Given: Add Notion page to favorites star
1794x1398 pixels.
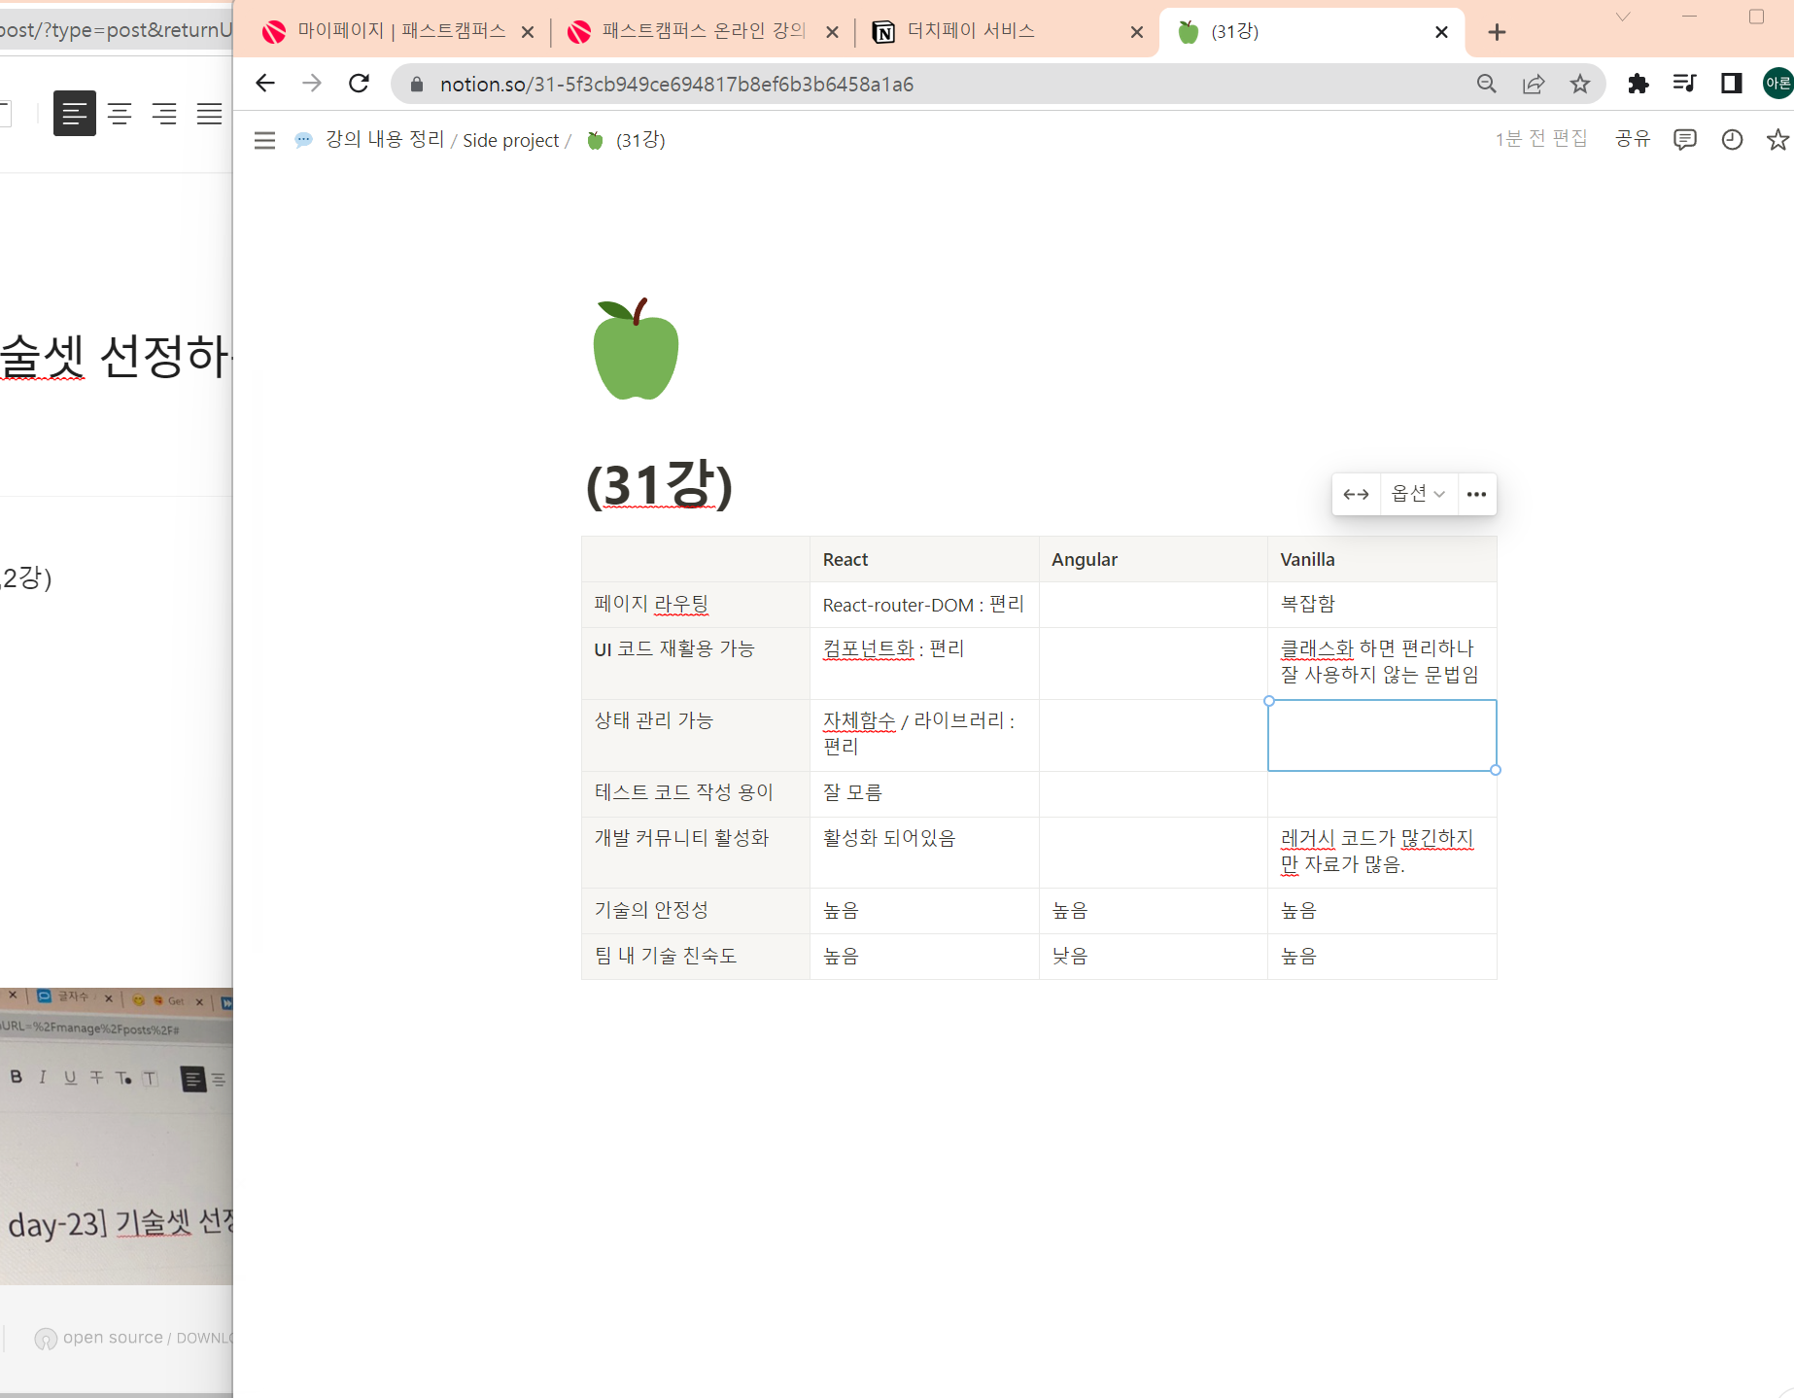Looking at the screenshot, I should point(1777,139).
